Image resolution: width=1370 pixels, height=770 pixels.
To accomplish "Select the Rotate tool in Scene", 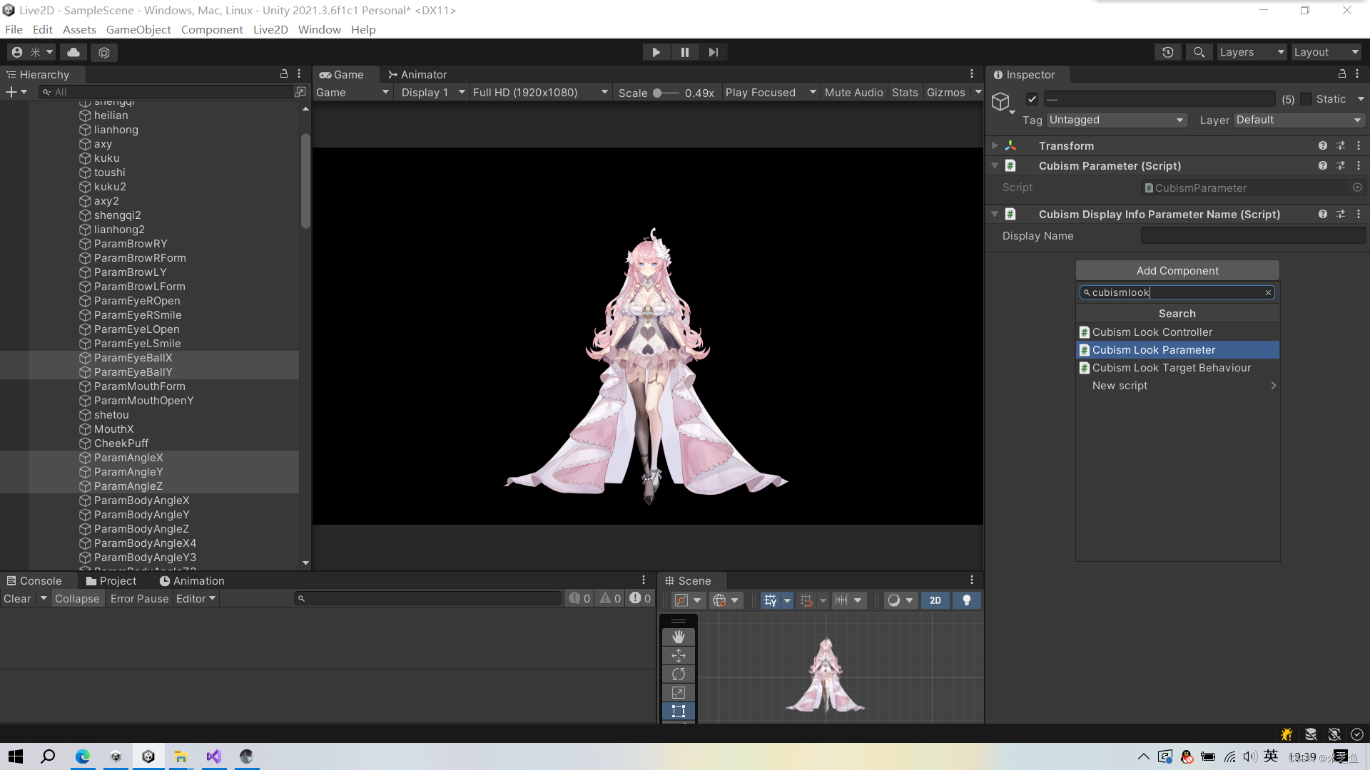I will (x=678, y=674).
